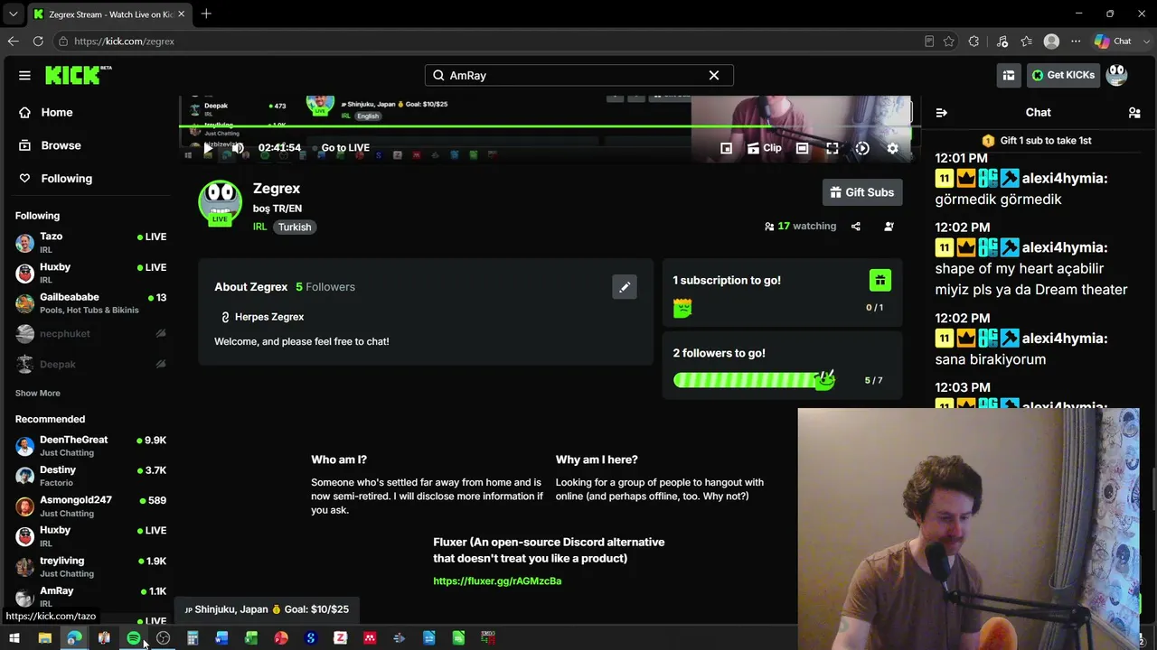Screen dimensions: 1157x650
Task: Open the browser extensions menu
Action: click(x=974, y=41)
